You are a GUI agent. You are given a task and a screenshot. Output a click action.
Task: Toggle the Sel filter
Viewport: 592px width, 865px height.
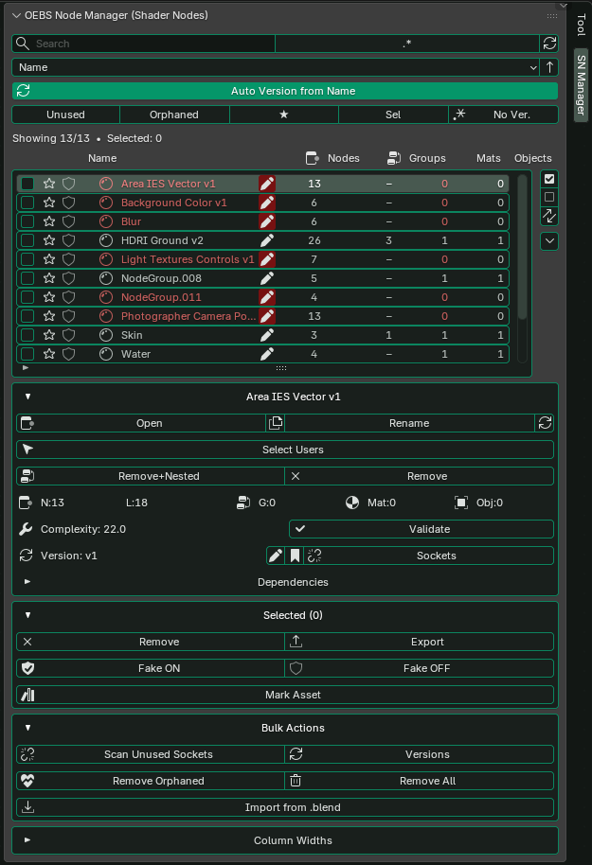(x=393, y=115)
